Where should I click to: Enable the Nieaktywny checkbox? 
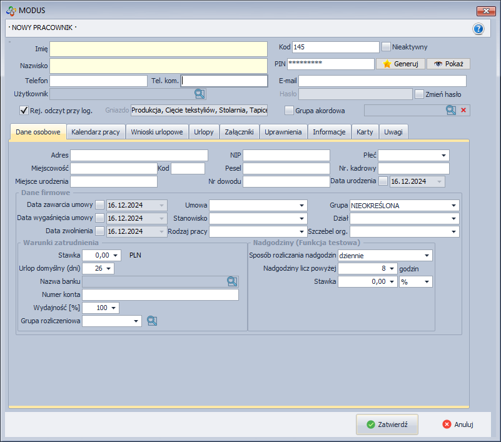click(387, 47)
